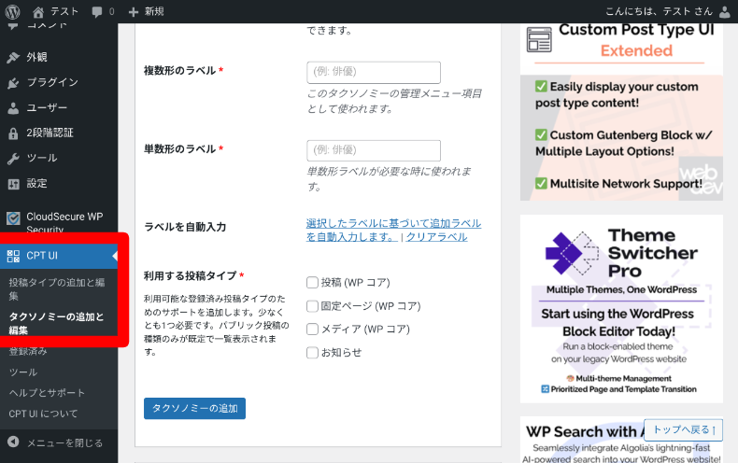Click the クリアラベル link
This screenshot has height=463, width=738.
[x=436, y=237]
